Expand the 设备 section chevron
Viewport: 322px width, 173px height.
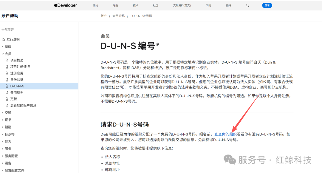[2, 163]
